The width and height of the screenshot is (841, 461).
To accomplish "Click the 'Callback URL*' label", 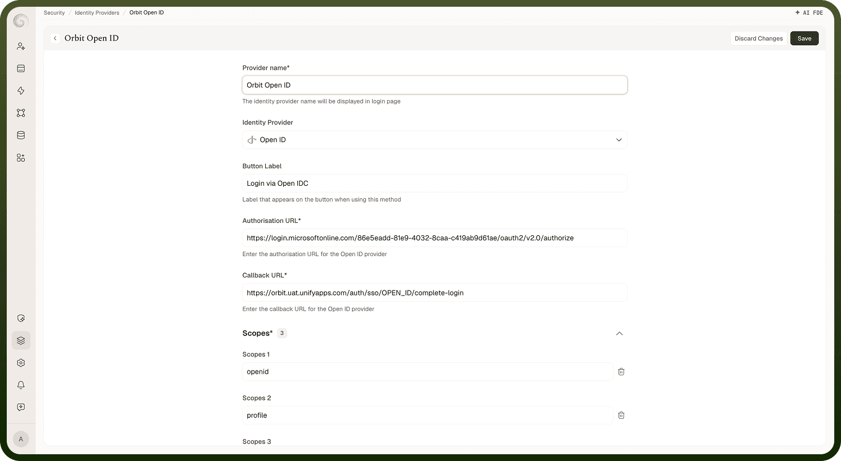I will 265,275.
